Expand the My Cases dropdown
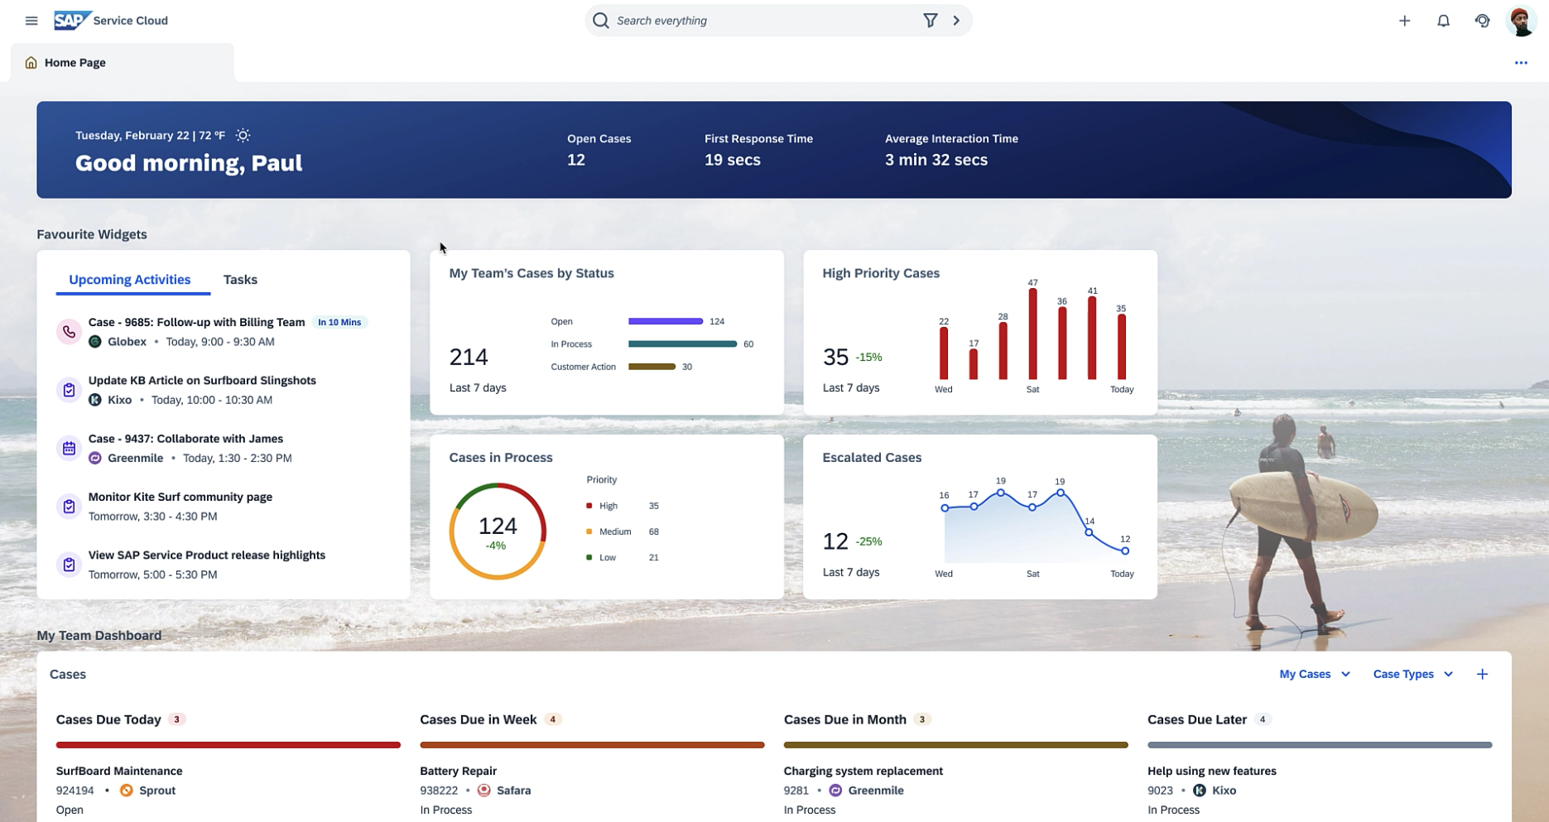1549x822 pixels. (x=1314, y=675)
